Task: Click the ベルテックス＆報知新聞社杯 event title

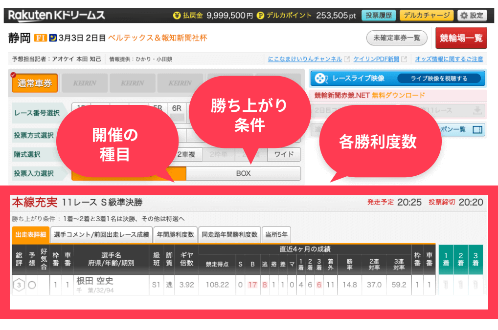Action: 158,38
